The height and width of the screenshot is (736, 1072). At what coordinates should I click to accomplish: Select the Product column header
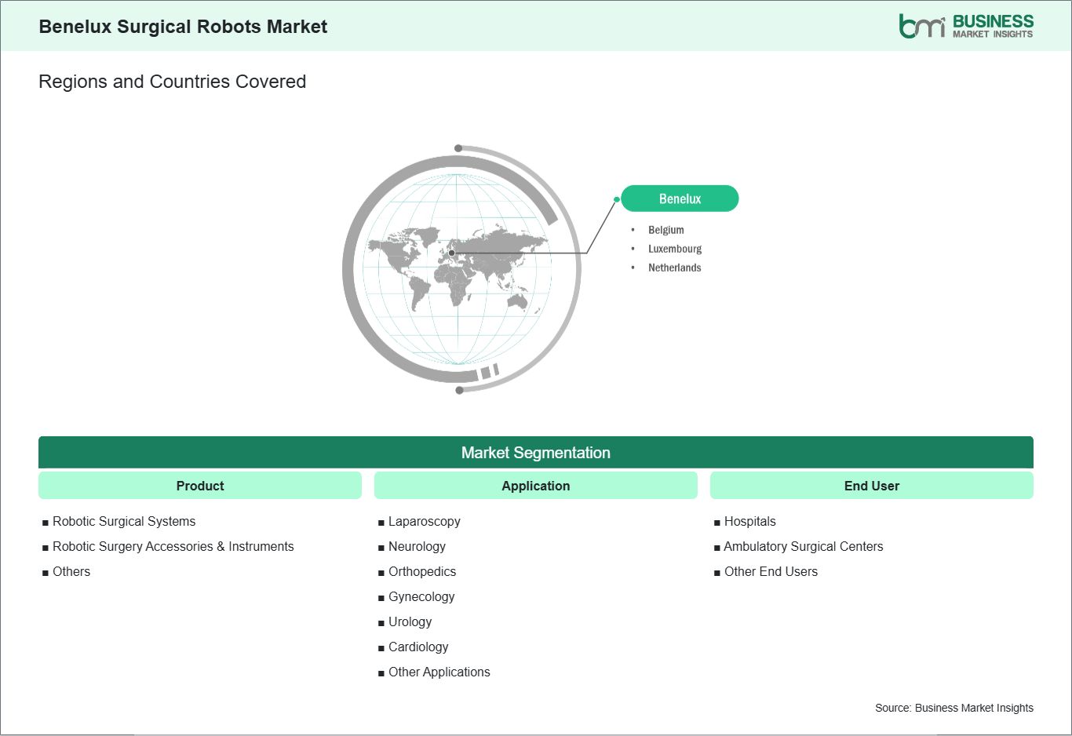click(200, 486)
